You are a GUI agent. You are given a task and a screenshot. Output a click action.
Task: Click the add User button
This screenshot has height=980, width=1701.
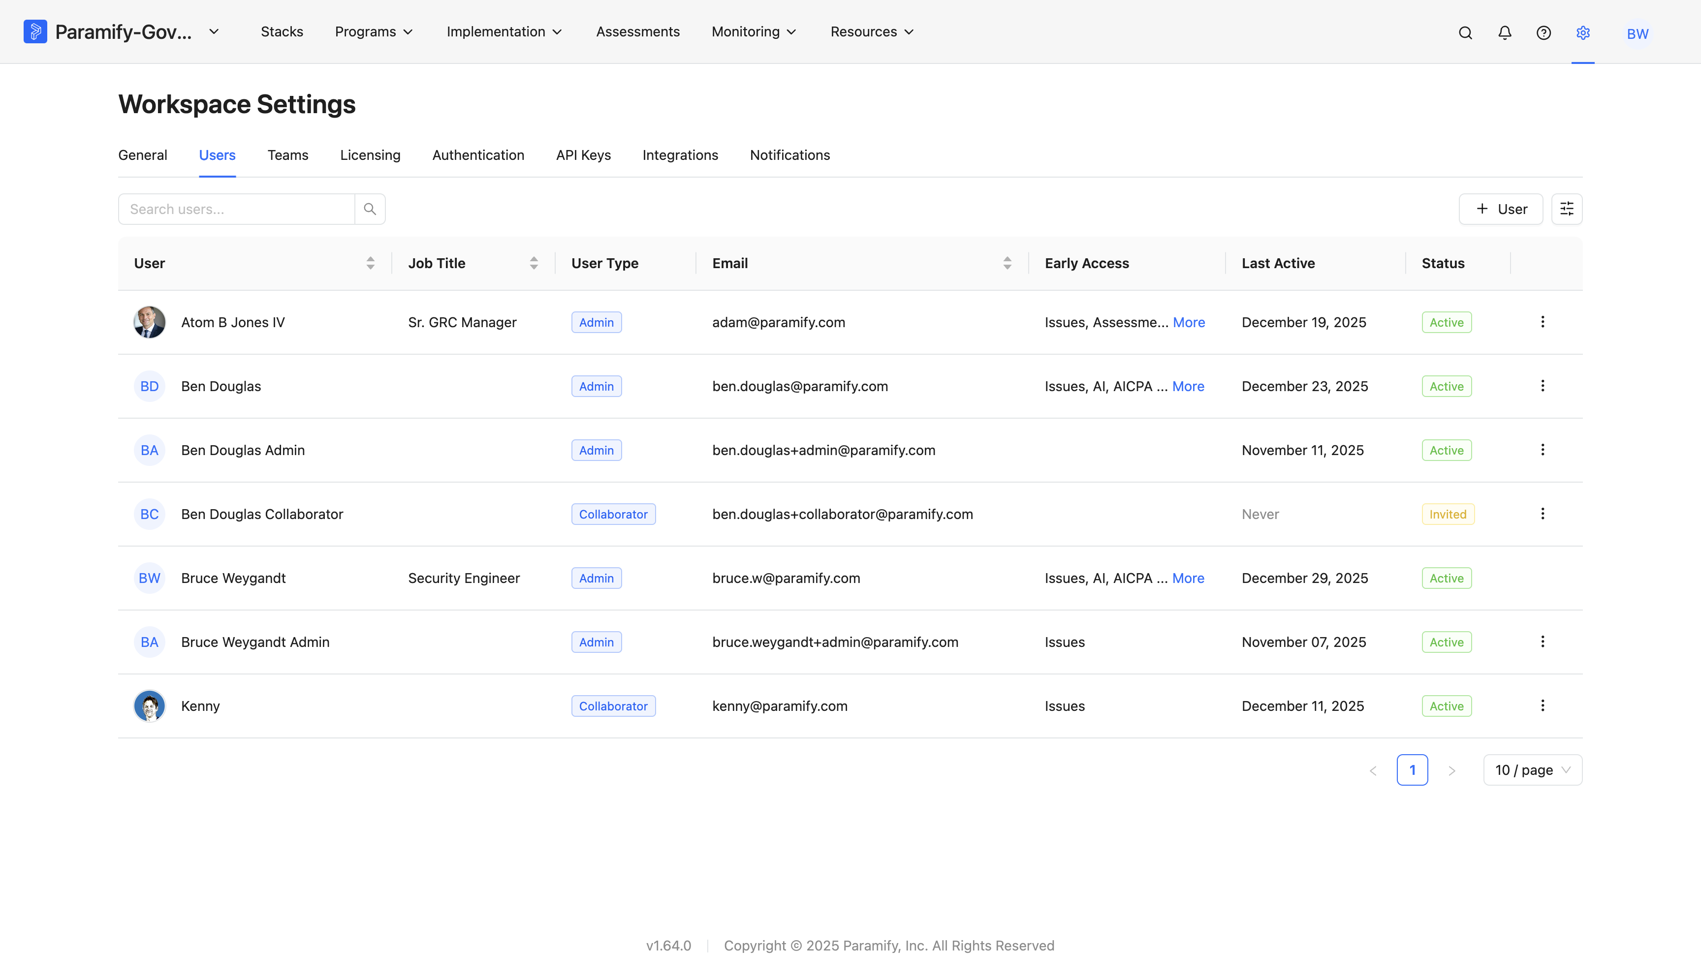point(1501,209)
